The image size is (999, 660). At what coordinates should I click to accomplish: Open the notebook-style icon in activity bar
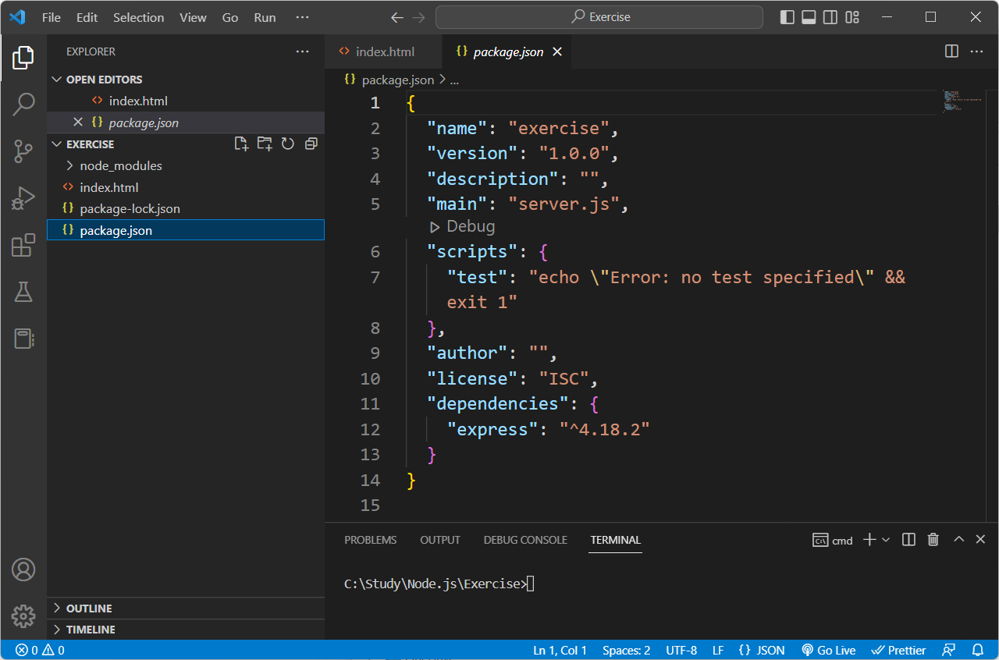point(23,339)
